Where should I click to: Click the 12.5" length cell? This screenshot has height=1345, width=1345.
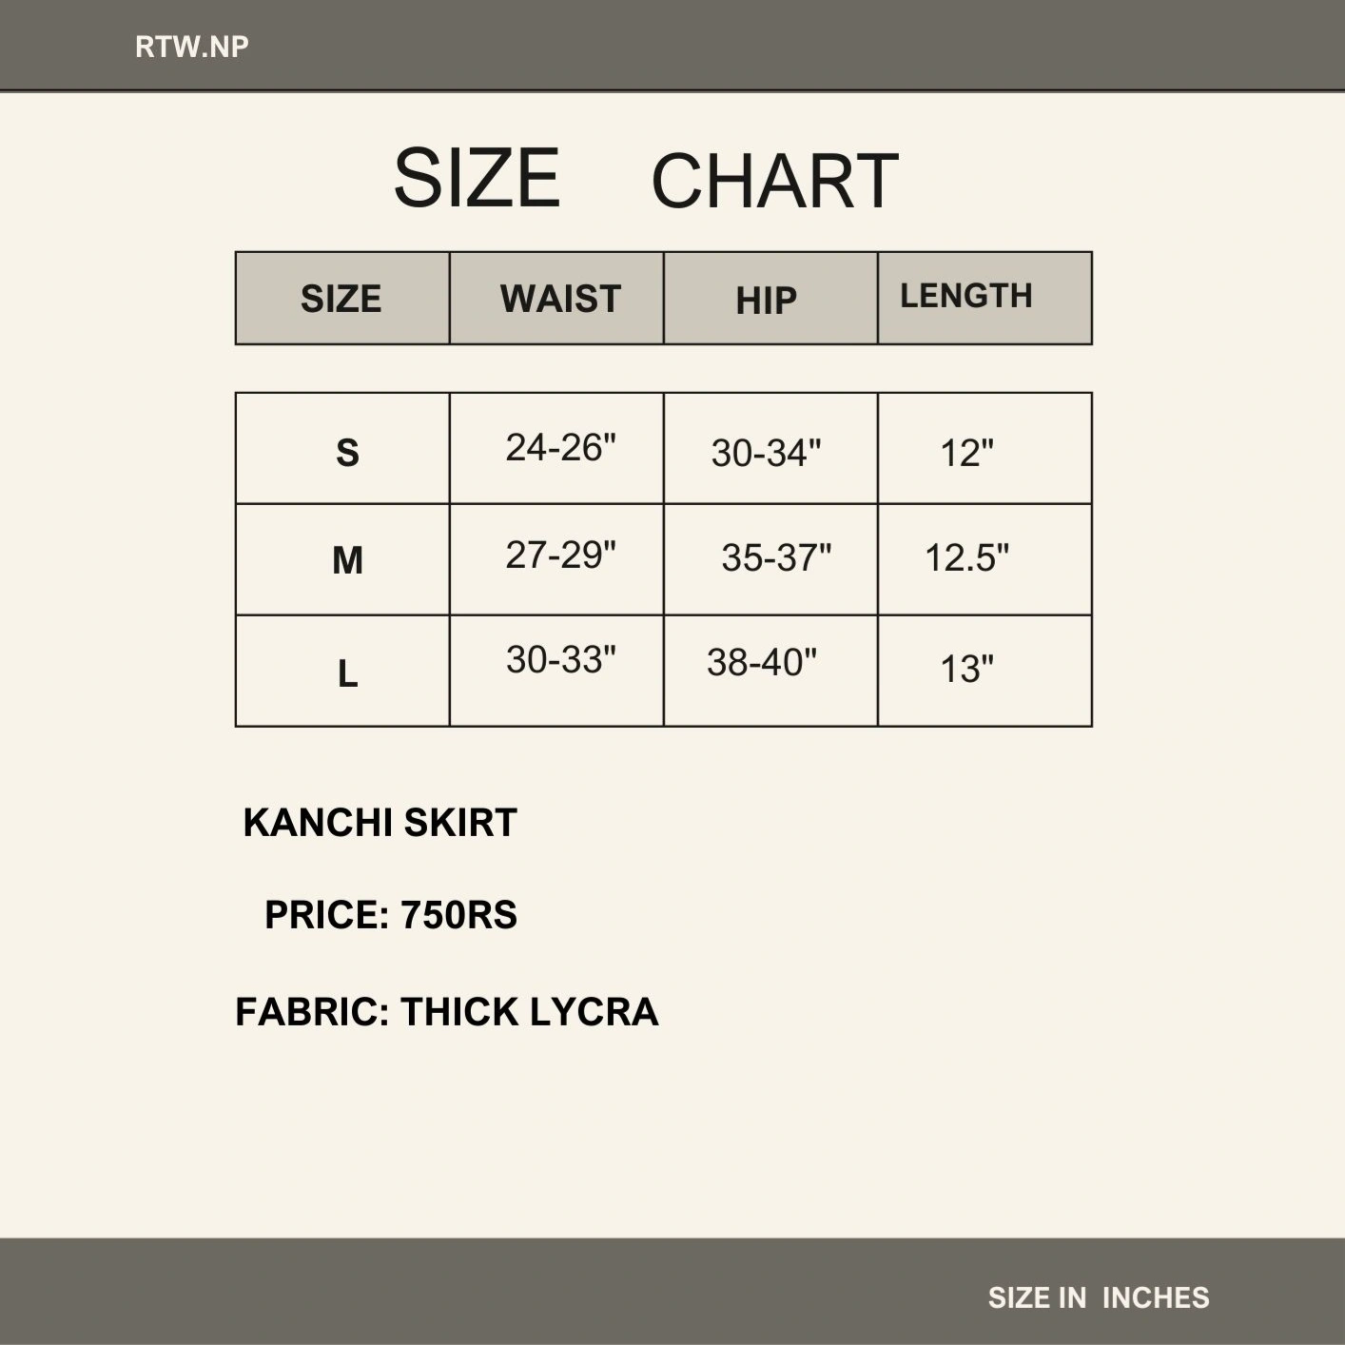[x=966, y=557]
